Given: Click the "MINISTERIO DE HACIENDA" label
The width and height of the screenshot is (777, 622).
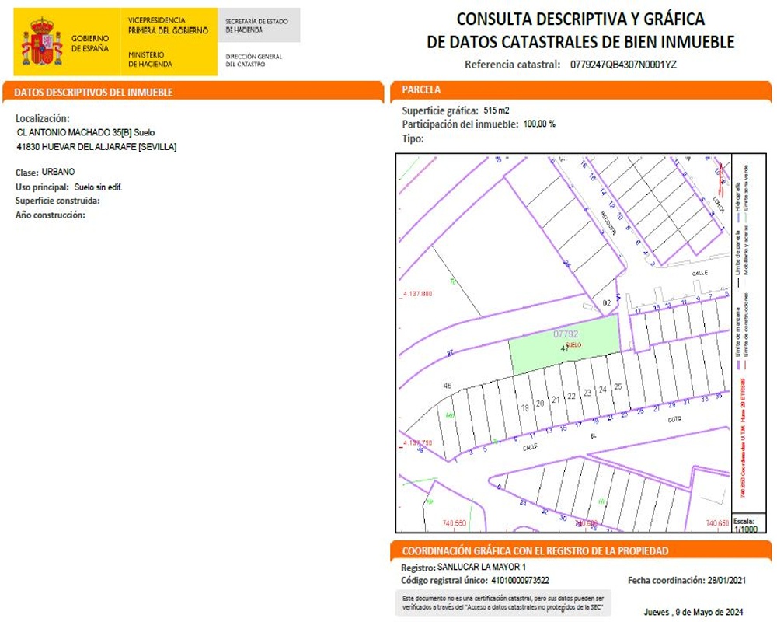Looking at the screenshot, I should pos(150,60).
